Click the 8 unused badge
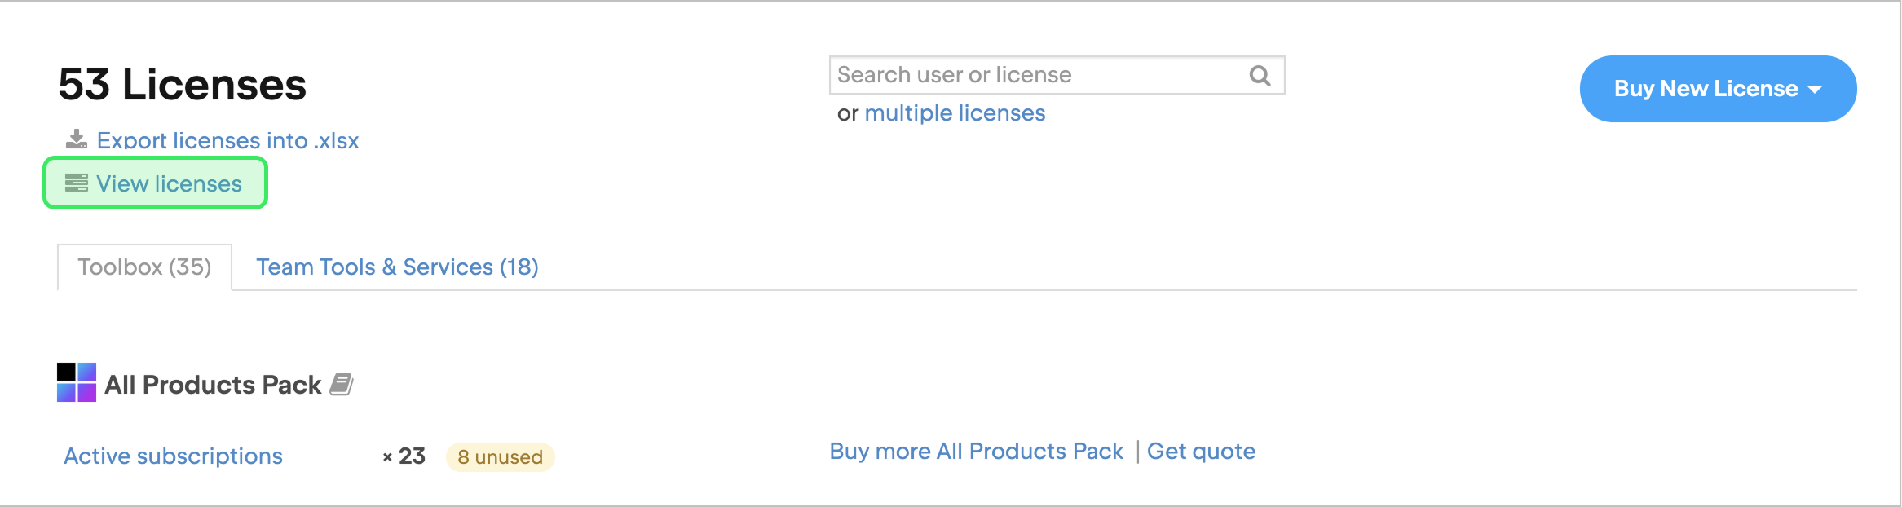This screenshot has width=1902, height=507. [500, 456]
